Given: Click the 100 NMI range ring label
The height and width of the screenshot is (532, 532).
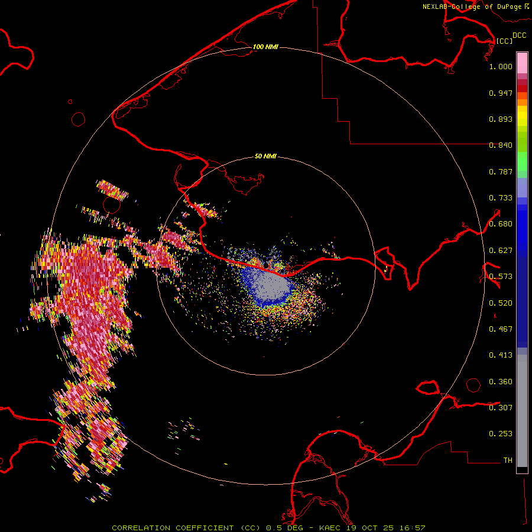Looking at the screenshot, I should 265,47.
